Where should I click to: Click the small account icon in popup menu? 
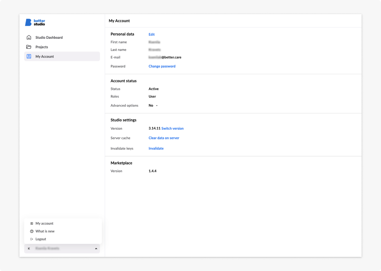tap(32, 223)
